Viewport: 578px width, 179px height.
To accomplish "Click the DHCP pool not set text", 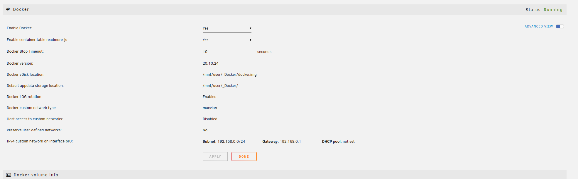I will pos(338,142).
